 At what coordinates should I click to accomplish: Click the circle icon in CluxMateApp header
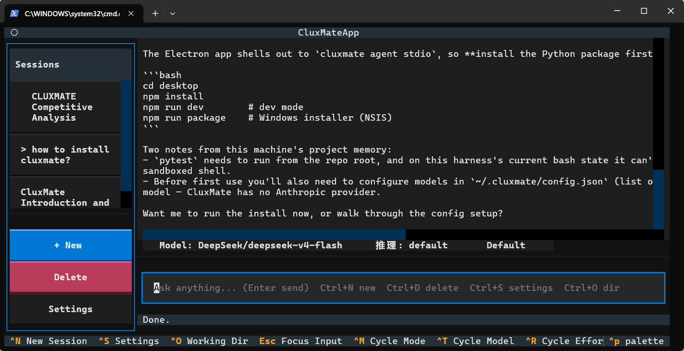[x=14, y=32]
